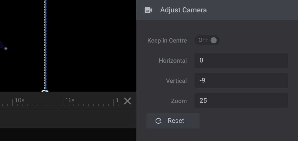Viewport: 298px width, 141px height.
Task: Select the round playhead handle above timeline
Action: pos(45,91)
